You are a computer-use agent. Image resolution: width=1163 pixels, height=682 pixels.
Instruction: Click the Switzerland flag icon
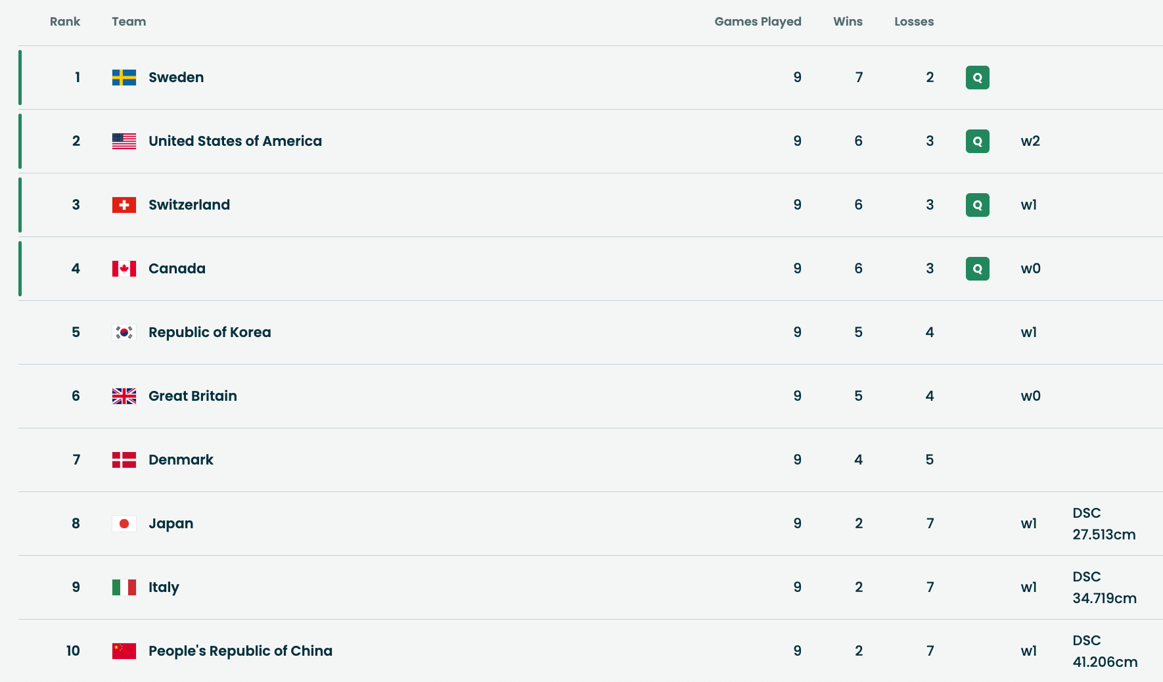tap(124, 205)
